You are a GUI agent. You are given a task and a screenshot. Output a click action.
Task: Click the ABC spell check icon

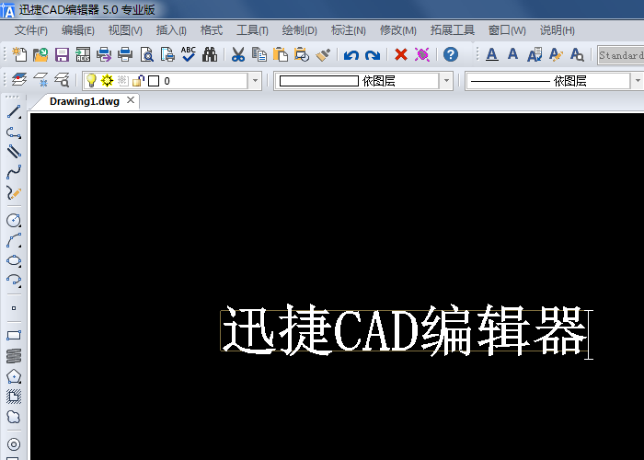(188, 54)
